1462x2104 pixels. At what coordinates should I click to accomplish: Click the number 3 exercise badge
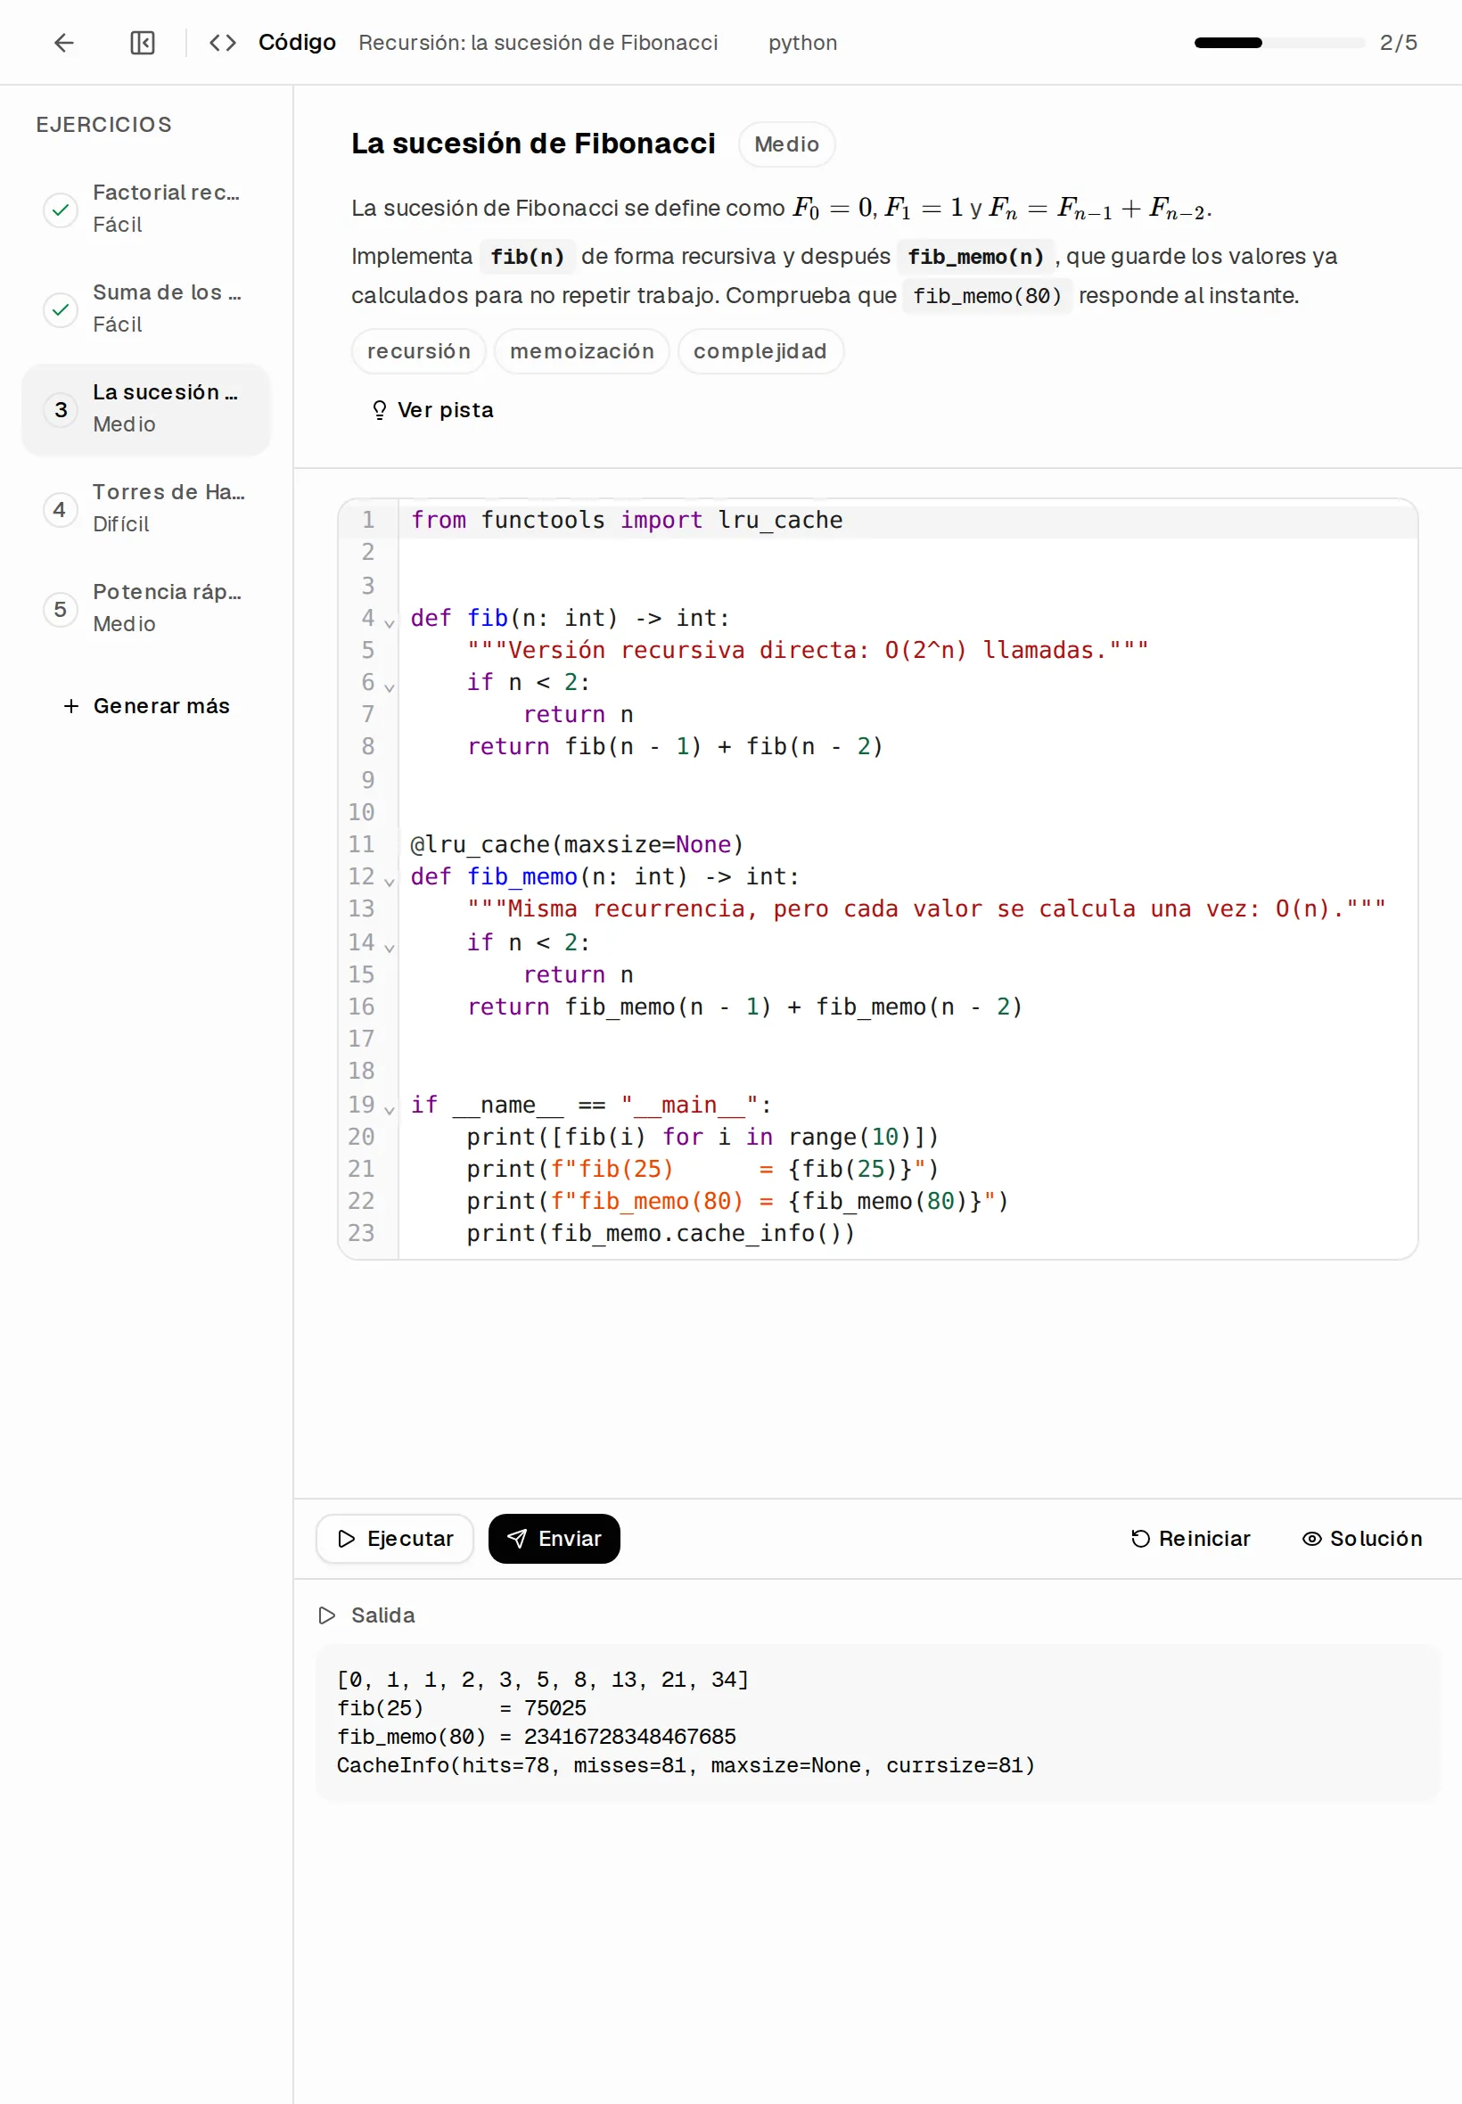[61, 409]
